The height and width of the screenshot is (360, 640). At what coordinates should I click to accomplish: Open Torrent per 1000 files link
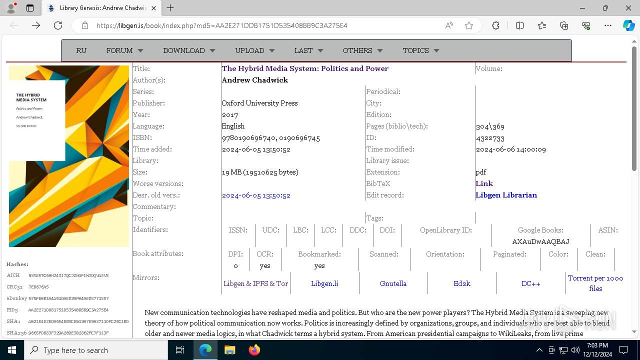[x=595, y=283]
